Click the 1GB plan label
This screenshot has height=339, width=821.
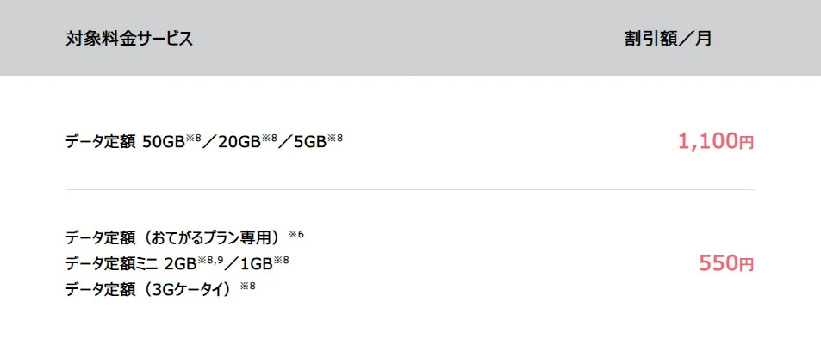point(257,264)
